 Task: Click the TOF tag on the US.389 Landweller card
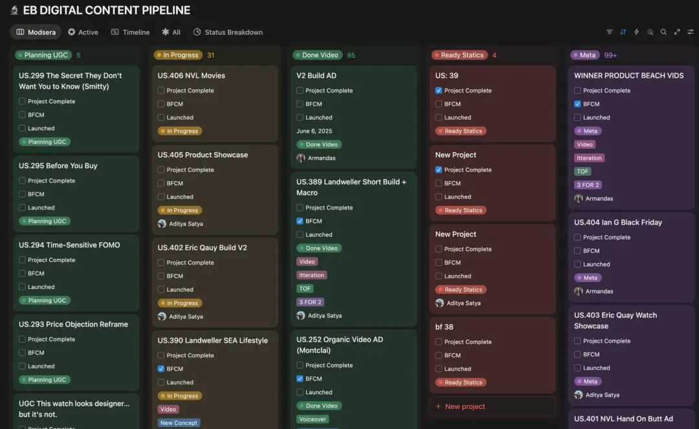coord(305,289)
